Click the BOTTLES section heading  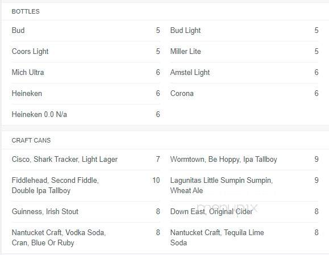click(26, 11)
